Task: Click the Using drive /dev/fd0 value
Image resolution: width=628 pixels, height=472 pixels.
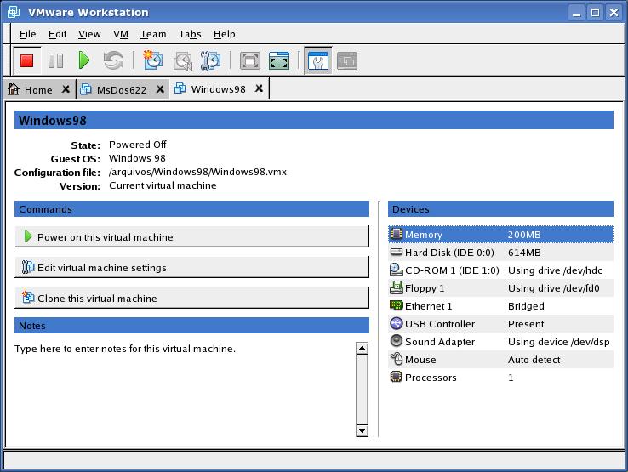Action: 553,288
